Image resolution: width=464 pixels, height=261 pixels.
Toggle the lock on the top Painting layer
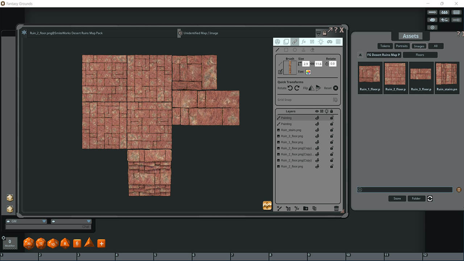(x=332, y=117)
